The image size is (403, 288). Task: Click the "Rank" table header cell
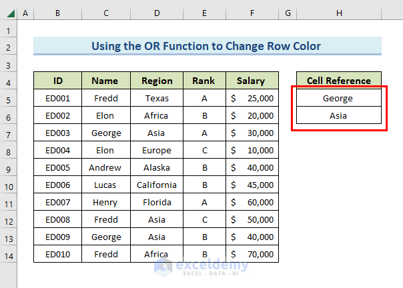click(x=204, y=81)
